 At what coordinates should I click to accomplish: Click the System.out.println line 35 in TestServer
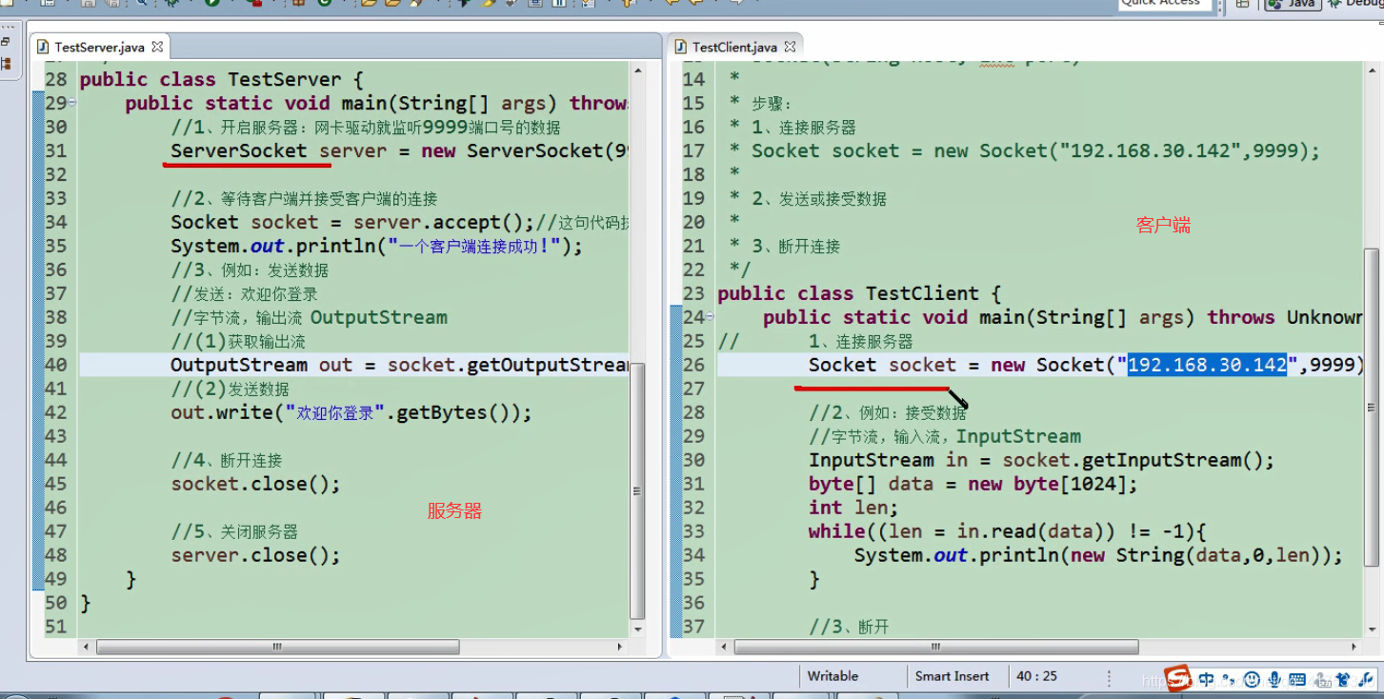(376, 246)
